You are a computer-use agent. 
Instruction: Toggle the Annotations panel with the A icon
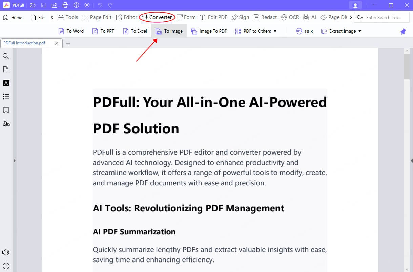tap(6, 83)
